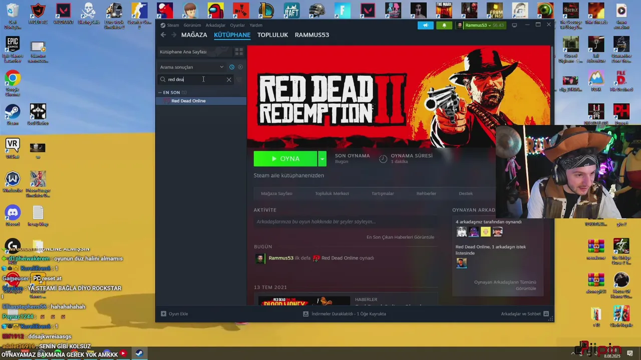
Task: Open the Rehberler tab
Action: pyautogui.click(x=426, y=193)
